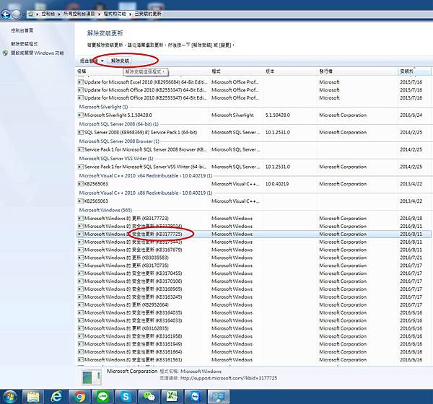Select the update row KB3167679
433x404 pixels.
point(253,250)
